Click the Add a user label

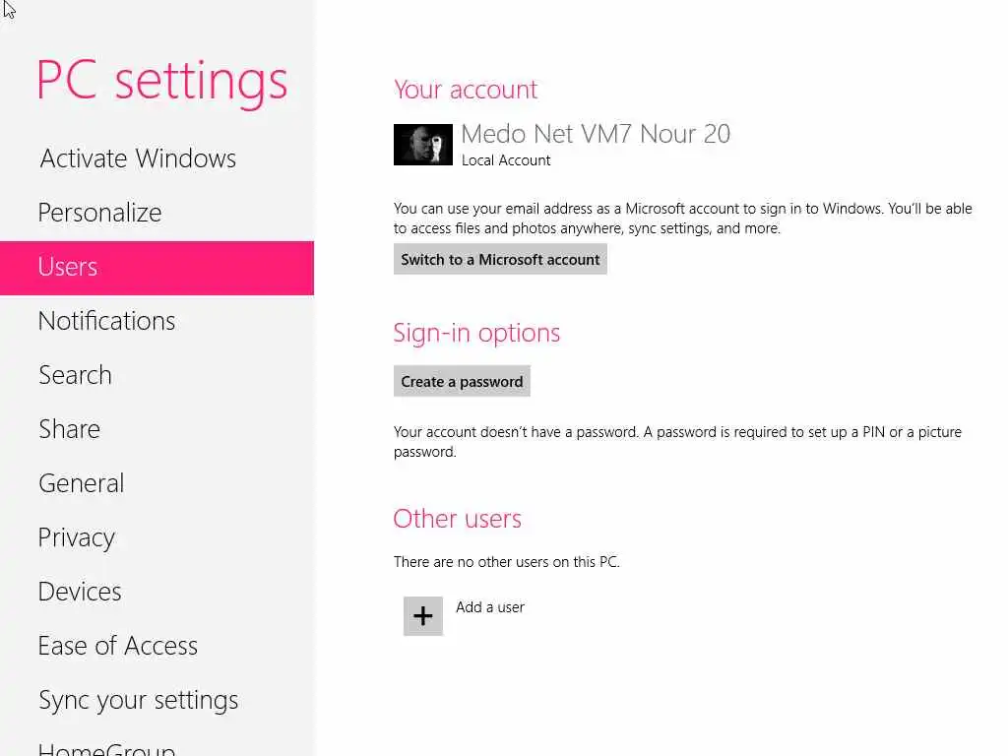coord(490,606)
